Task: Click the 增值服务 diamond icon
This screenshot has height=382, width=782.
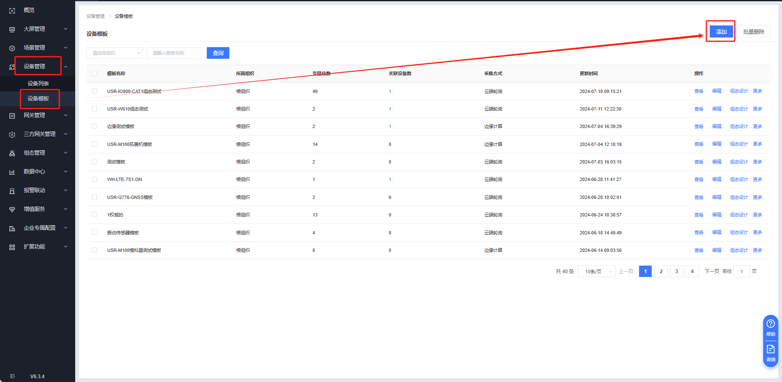Action: 12,209
